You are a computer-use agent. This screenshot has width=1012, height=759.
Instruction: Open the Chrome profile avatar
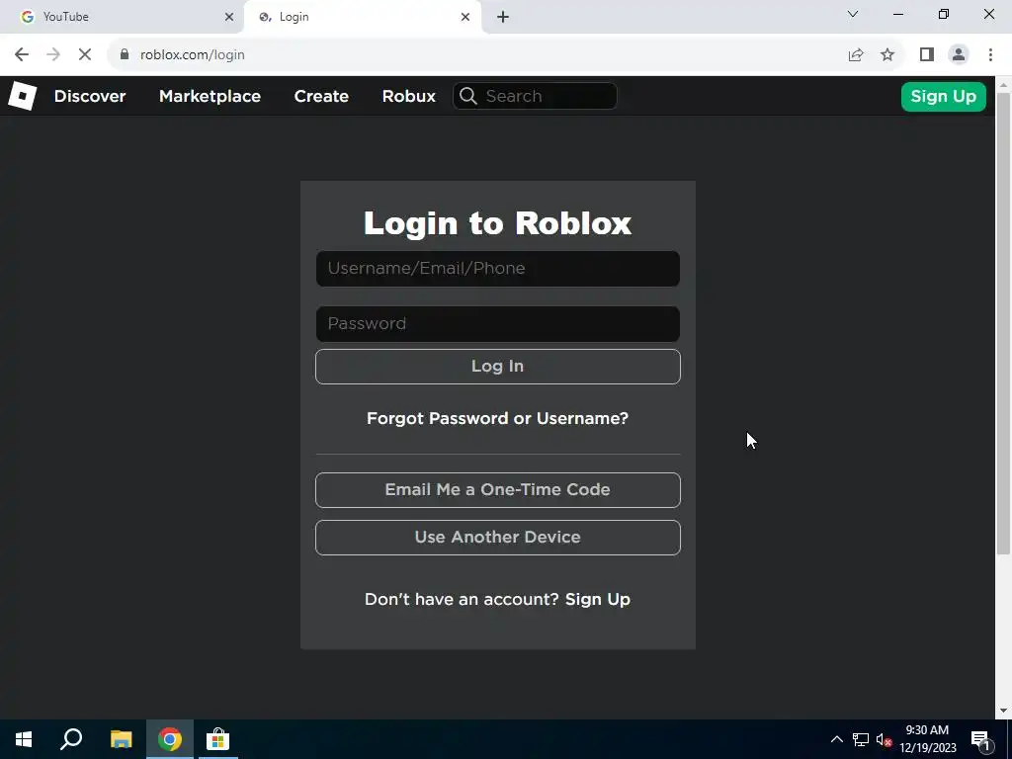[959, 55]
